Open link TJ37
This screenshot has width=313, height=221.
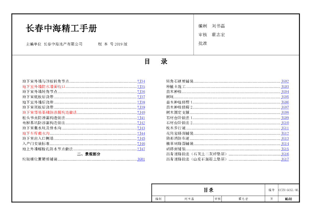141,97
